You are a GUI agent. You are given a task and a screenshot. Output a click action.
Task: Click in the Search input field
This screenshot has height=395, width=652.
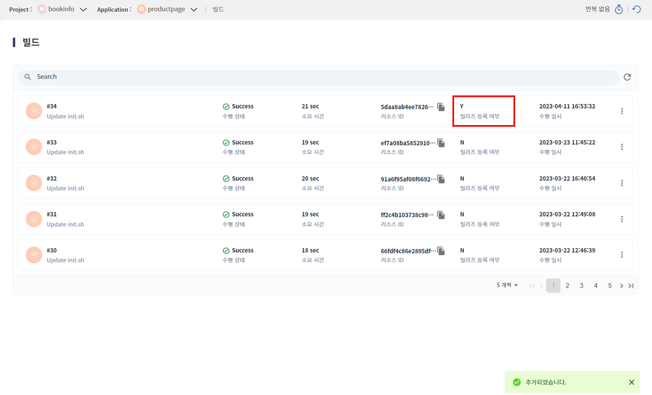pos(318,77)
